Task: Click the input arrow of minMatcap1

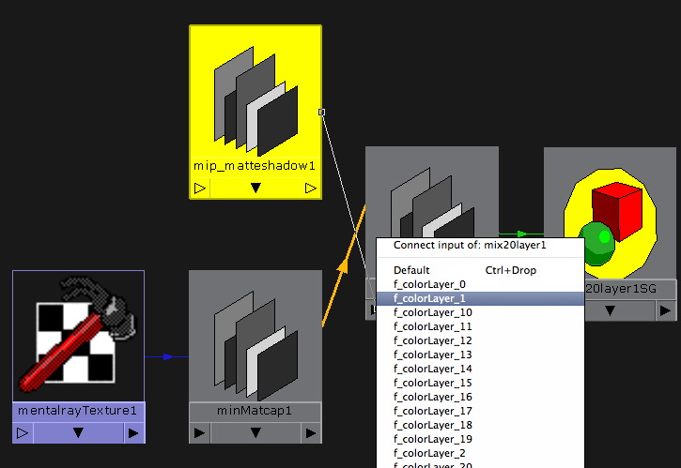Action: pyautogui.click(x=200, y=433)
